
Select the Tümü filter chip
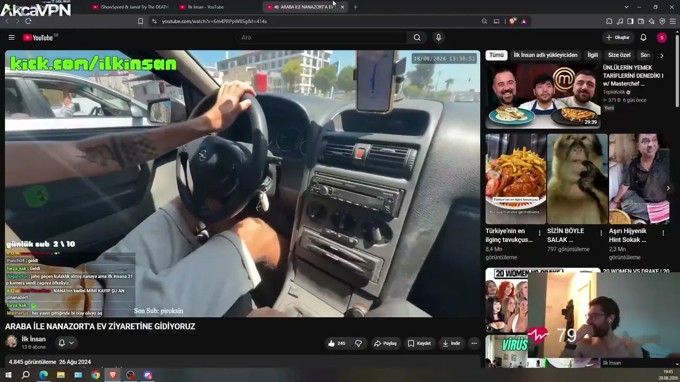click(496, 55)
